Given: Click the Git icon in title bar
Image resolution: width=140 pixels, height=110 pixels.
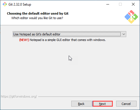Looking at the screenshot, I should [x=5, y=4].
